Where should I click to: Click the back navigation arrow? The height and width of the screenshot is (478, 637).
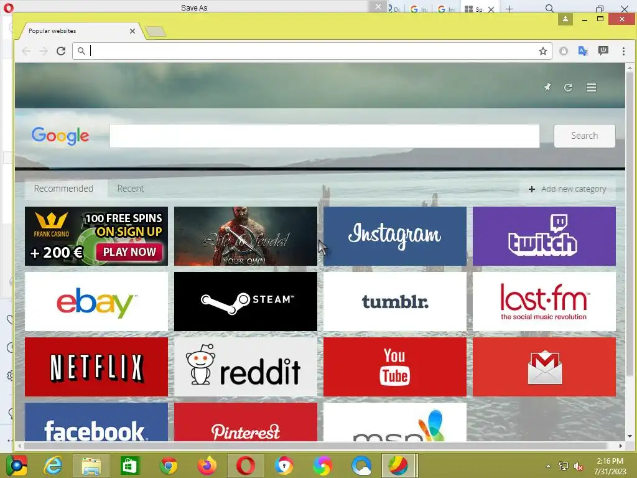(26, 51)
